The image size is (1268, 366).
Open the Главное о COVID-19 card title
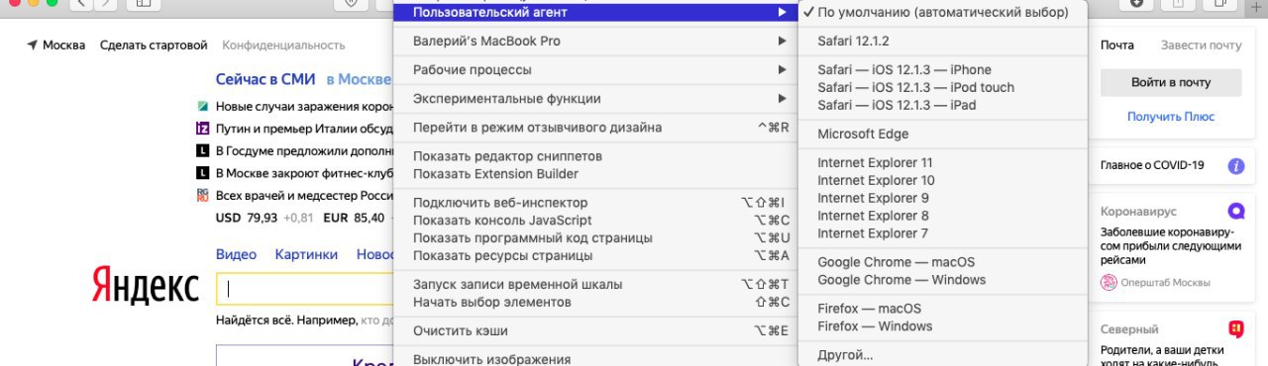pyautogui.click(x=1152, y=165)
